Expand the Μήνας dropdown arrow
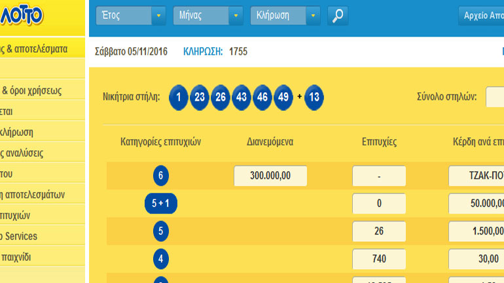 point(236,16)
